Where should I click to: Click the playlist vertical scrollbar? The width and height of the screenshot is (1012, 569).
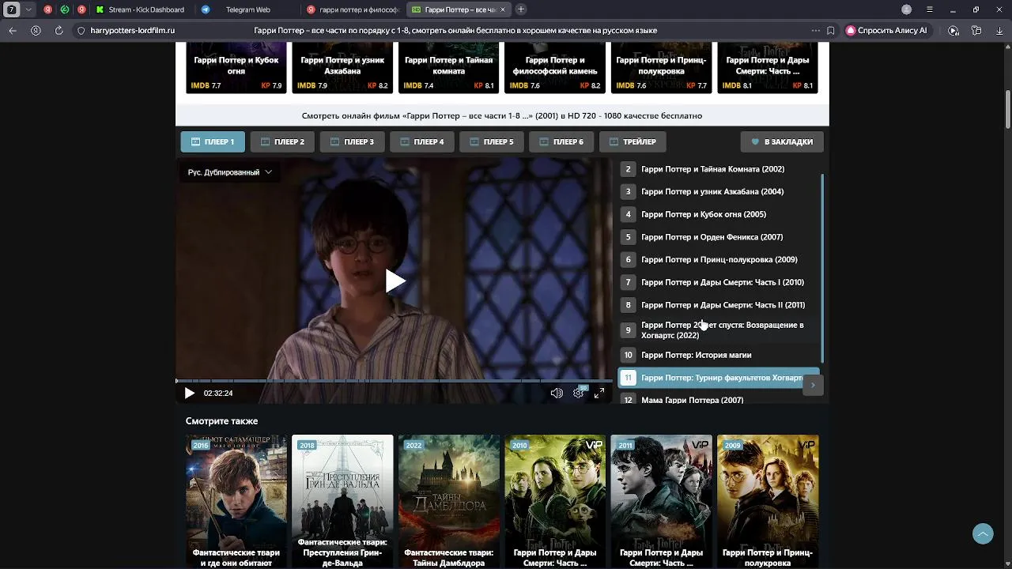click(x=822, y=267)
